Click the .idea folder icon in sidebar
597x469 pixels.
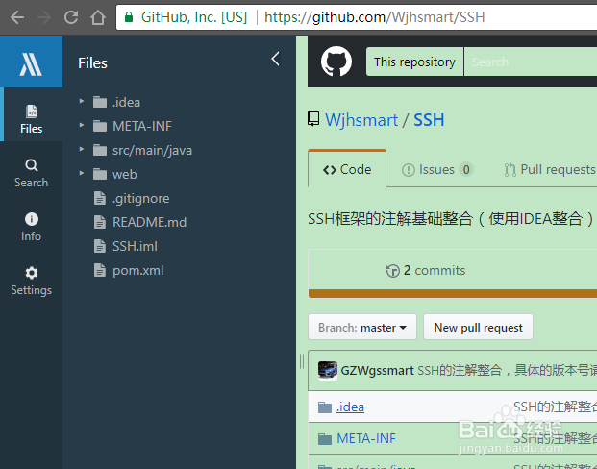click(100, 102)
